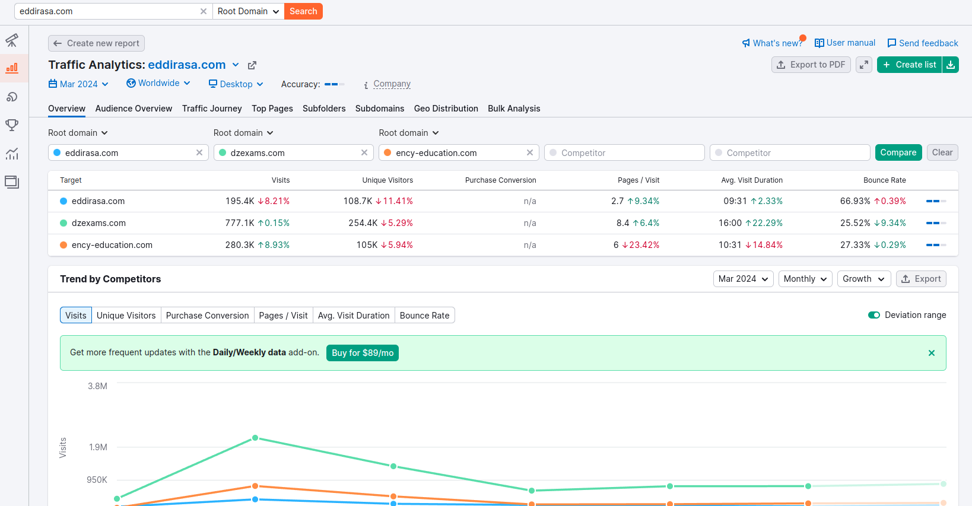
Task: Open the Worldwide location dropdown
Action: [x=158, y=84]
